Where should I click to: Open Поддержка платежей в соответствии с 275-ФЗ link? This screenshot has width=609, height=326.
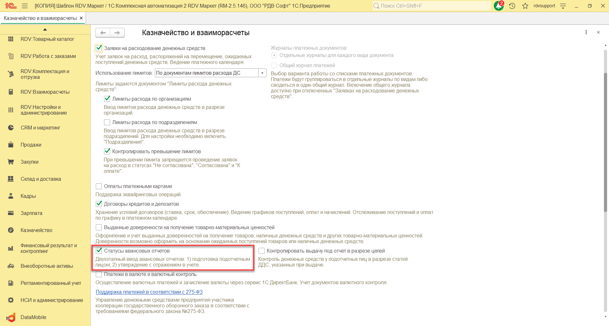tap(149, 292)
